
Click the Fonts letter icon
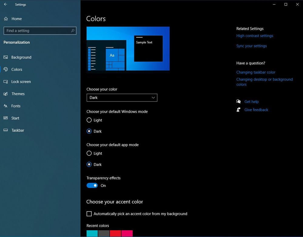[x=5, y=106]
